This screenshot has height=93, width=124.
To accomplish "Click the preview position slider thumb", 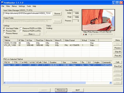I will (91, 34).
